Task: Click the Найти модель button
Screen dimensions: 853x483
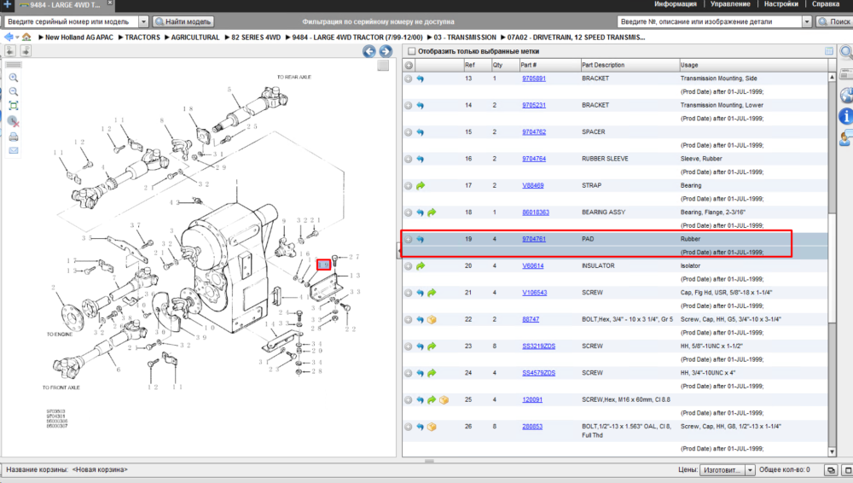Action: point(183,22)
